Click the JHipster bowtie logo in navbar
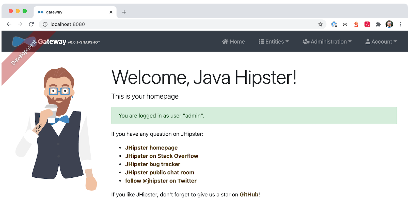Screen dimensions: 410x221 [24, 42]
